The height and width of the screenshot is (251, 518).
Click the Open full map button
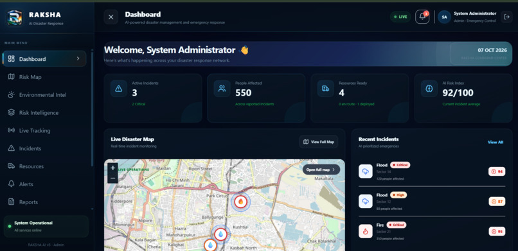(x=321, y=169)
